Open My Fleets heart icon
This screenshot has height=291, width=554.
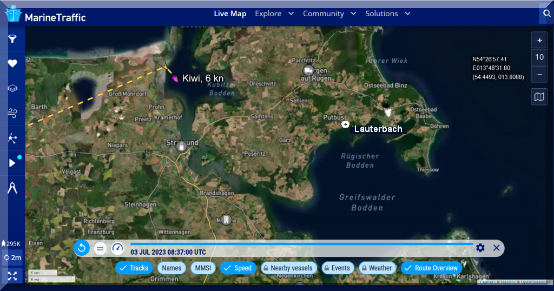[12, 63]
